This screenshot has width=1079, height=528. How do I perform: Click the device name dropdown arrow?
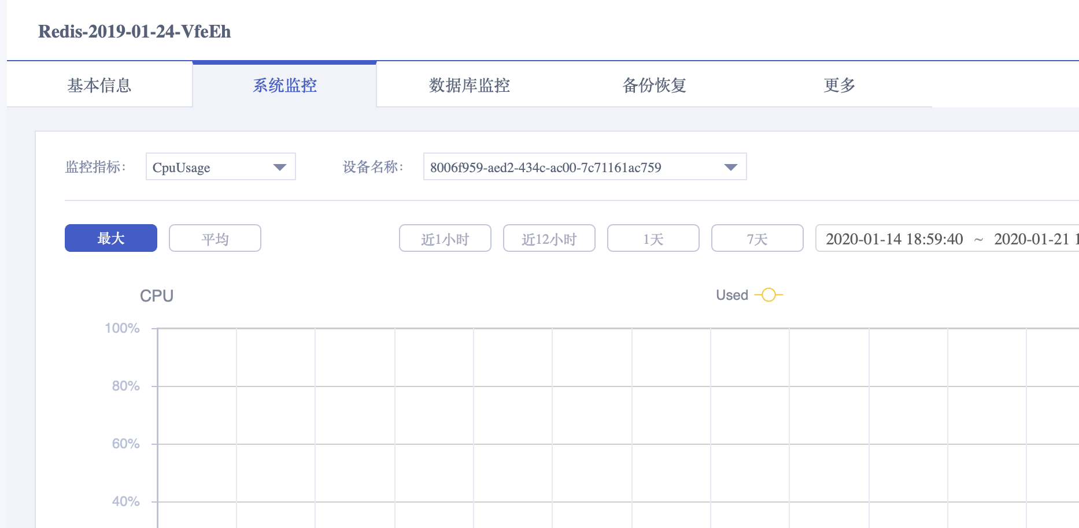(x=731, y=168)
